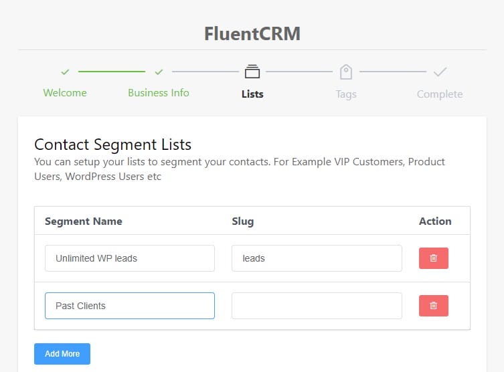Click the Contact Segment Lists heading
504x372 pixels.
(x=113, y=145)
